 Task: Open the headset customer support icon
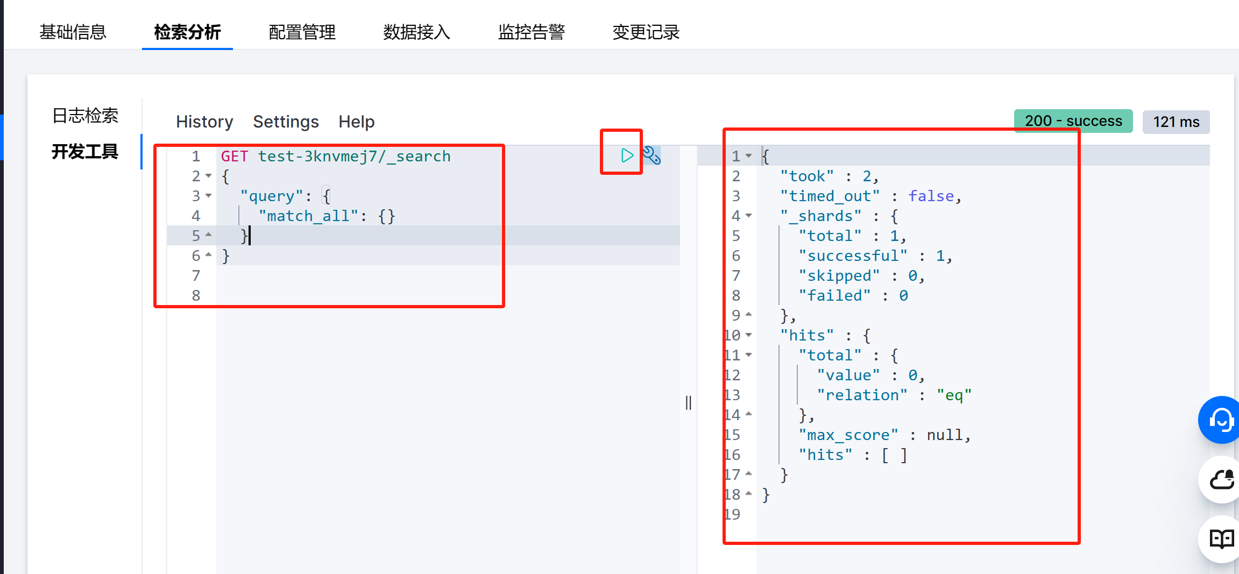point(1221,420)
